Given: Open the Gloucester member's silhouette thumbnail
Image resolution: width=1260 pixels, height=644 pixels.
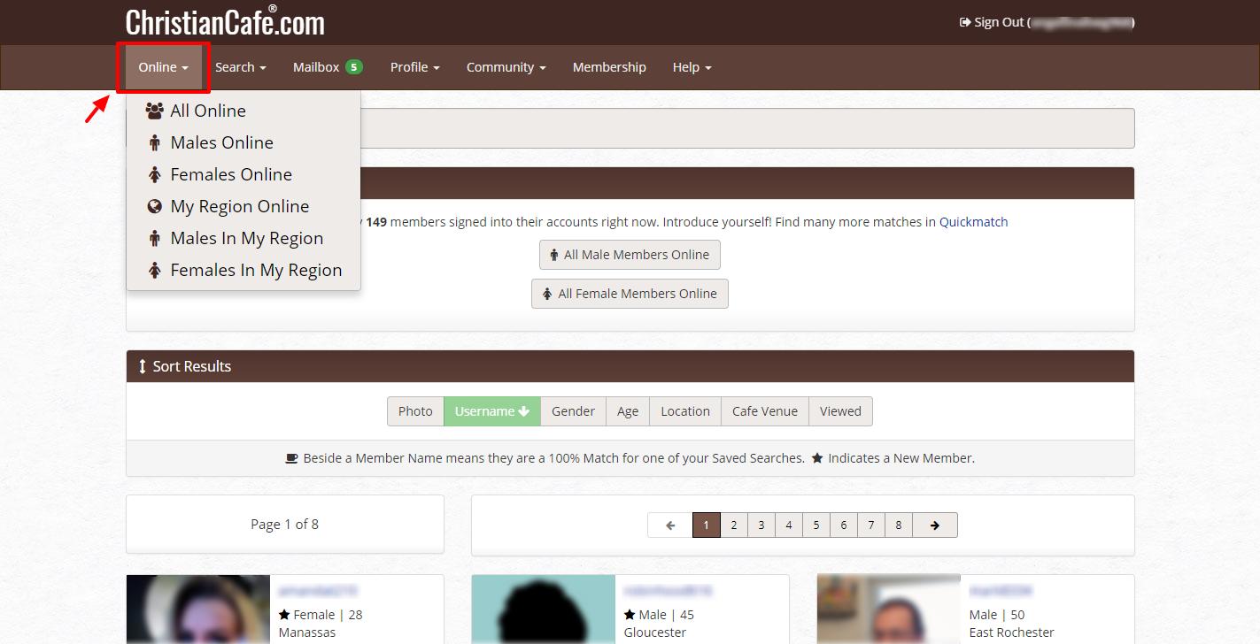Looking at the screenshot, I should pyautogui.click(x=544, y=609).
